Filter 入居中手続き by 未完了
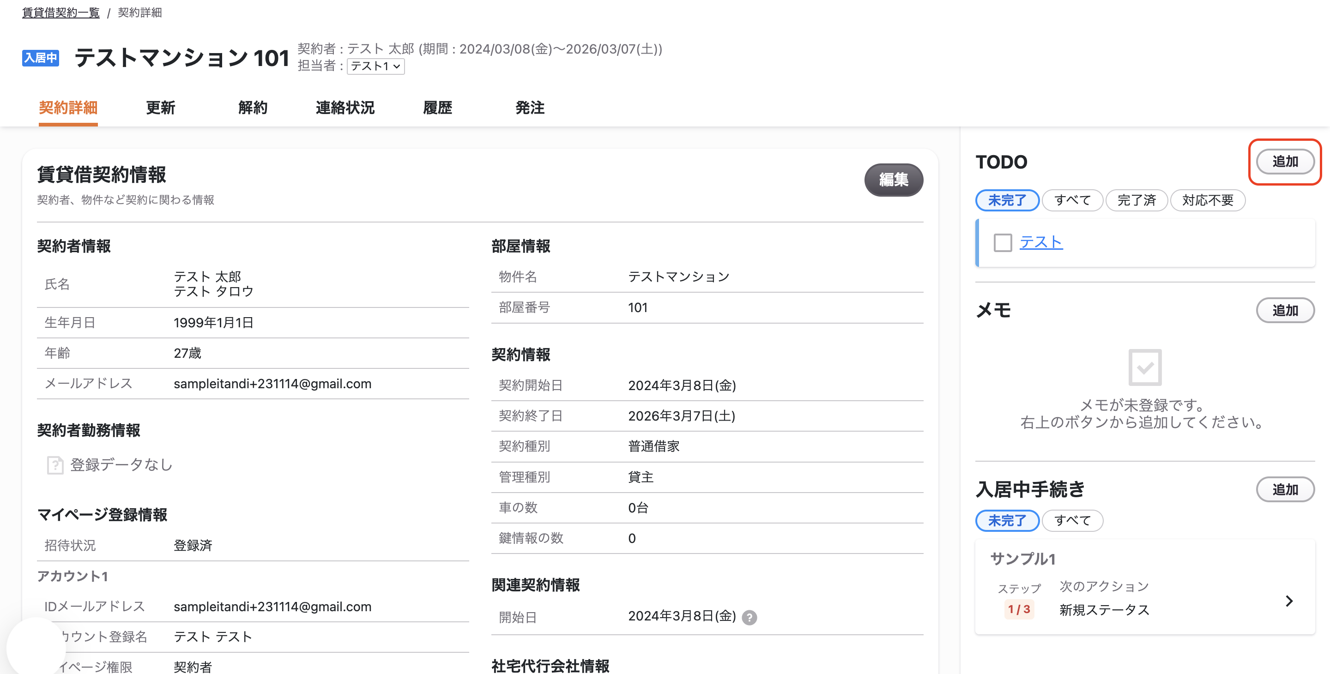This screenshot has width=1330, height=674. [1007, 520]
